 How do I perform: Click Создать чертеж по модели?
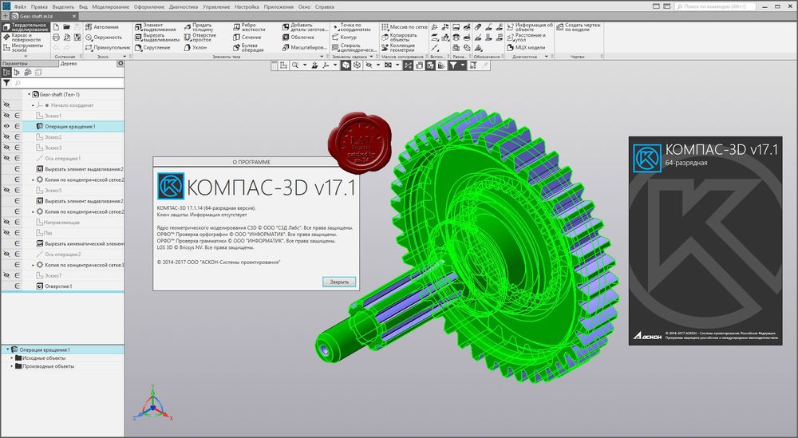579,27
